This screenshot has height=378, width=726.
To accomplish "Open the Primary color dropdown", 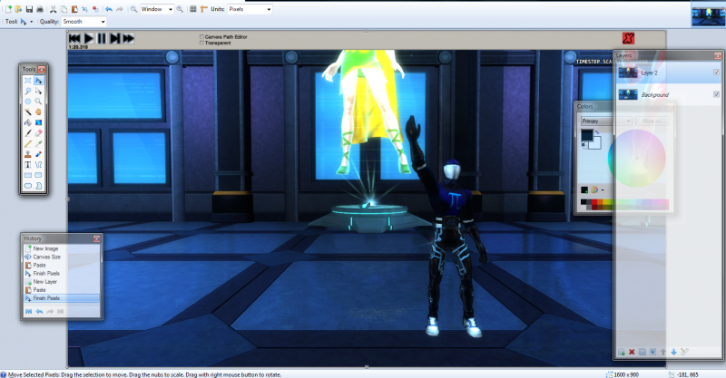I will point(606,121).
